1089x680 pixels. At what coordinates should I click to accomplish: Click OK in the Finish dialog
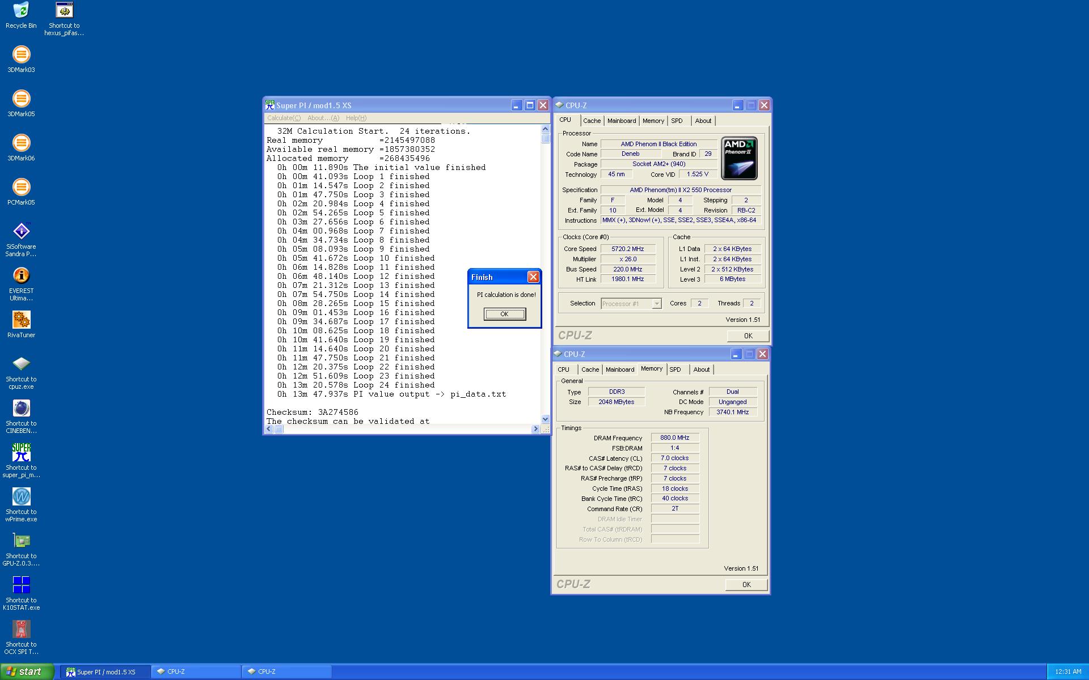click(504, 314)
